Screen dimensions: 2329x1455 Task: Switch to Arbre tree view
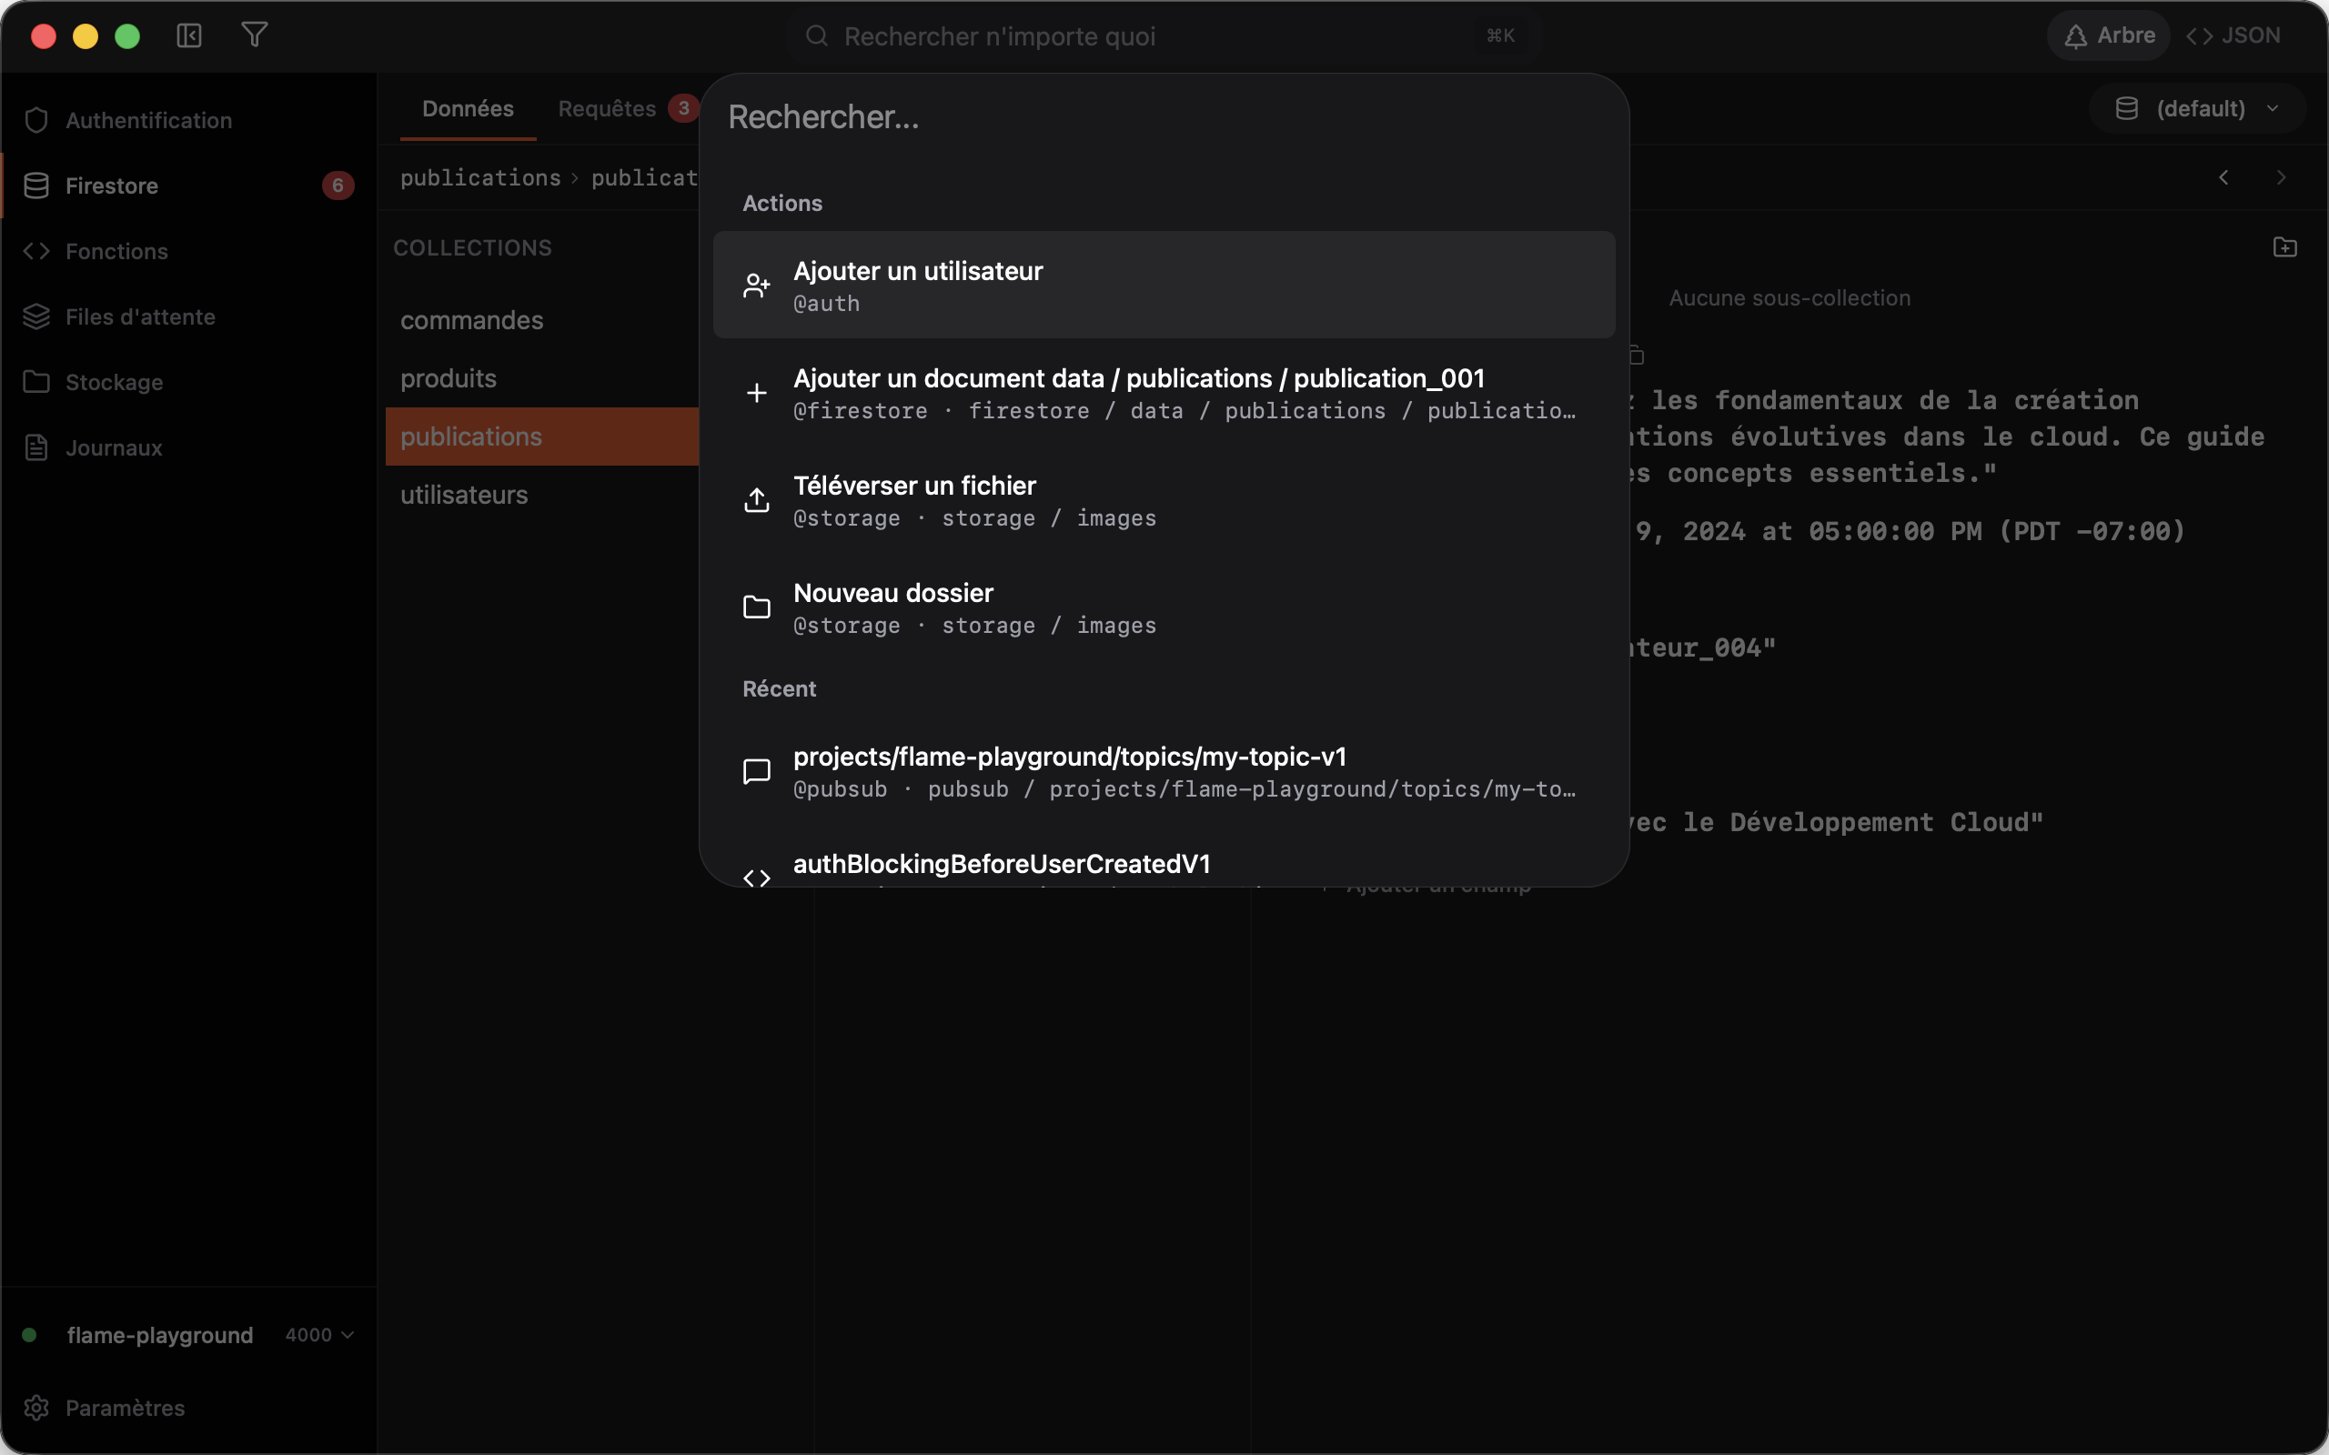point(2109,35)
